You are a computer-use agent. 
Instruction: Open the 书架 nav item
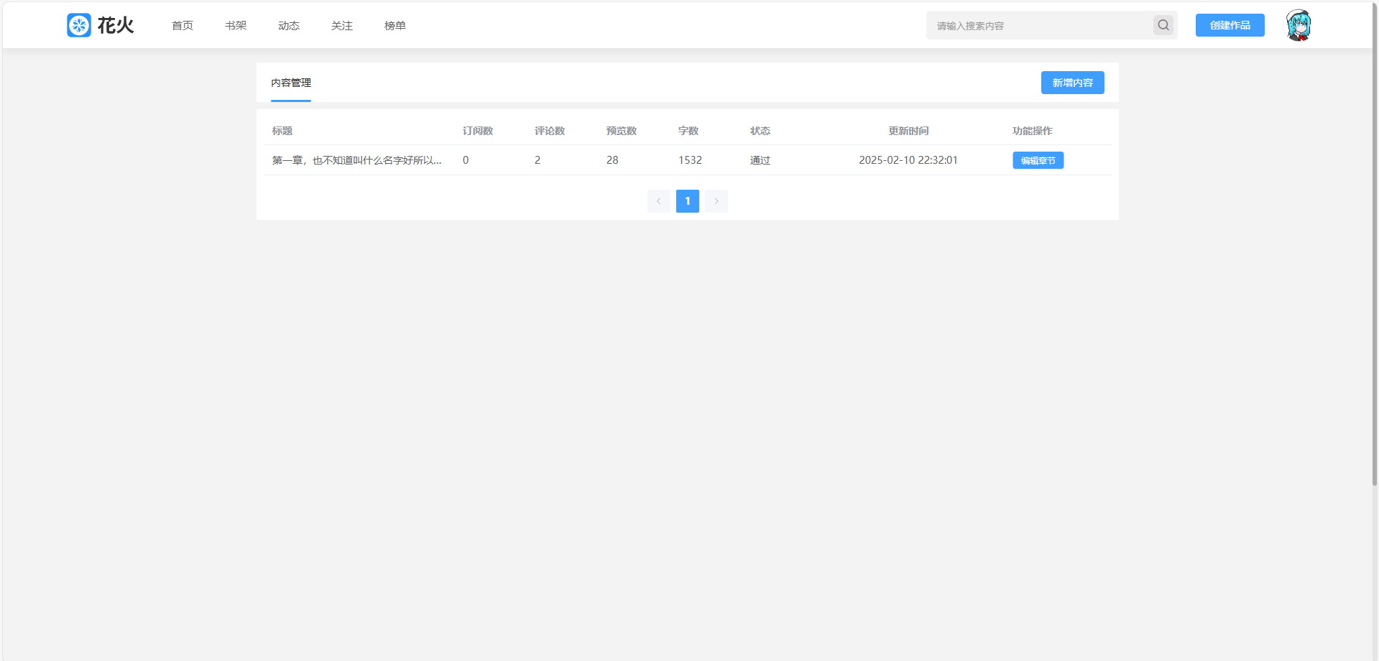pos(236,25)
